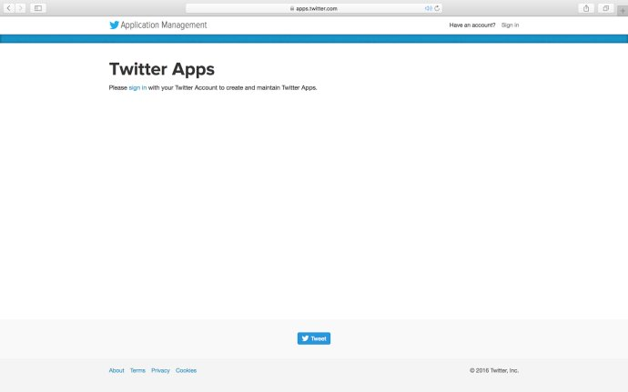Open the About footer link
The width and height of the screenshot is (628, 392).
coord(116,370)
